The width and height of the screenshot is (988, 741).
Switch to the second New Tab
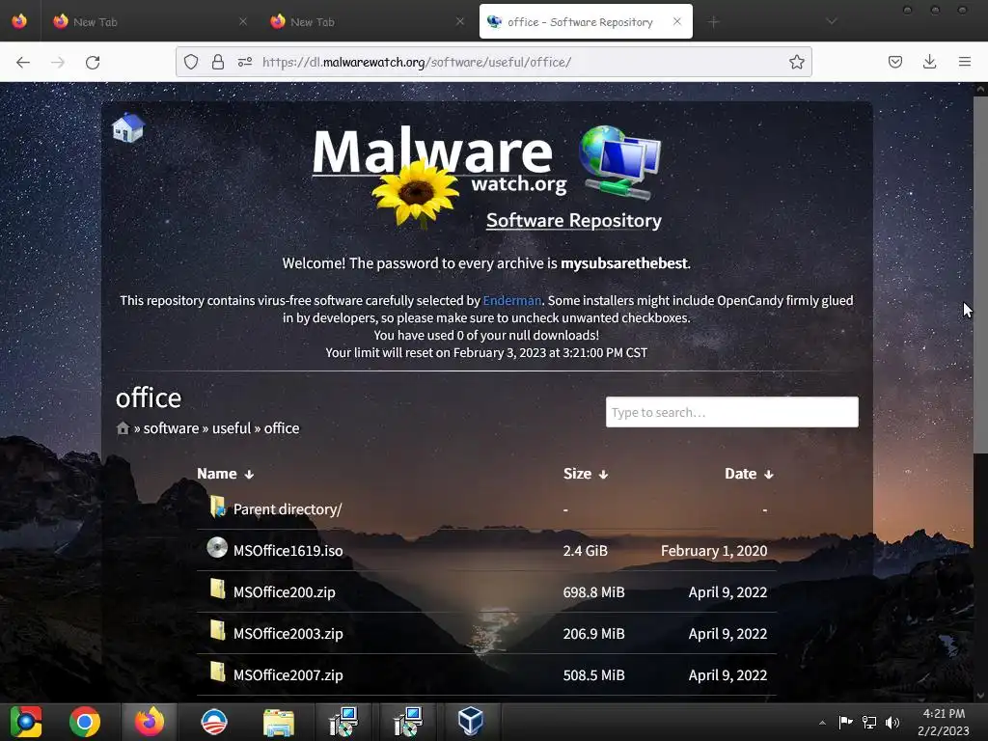point(366,22)
